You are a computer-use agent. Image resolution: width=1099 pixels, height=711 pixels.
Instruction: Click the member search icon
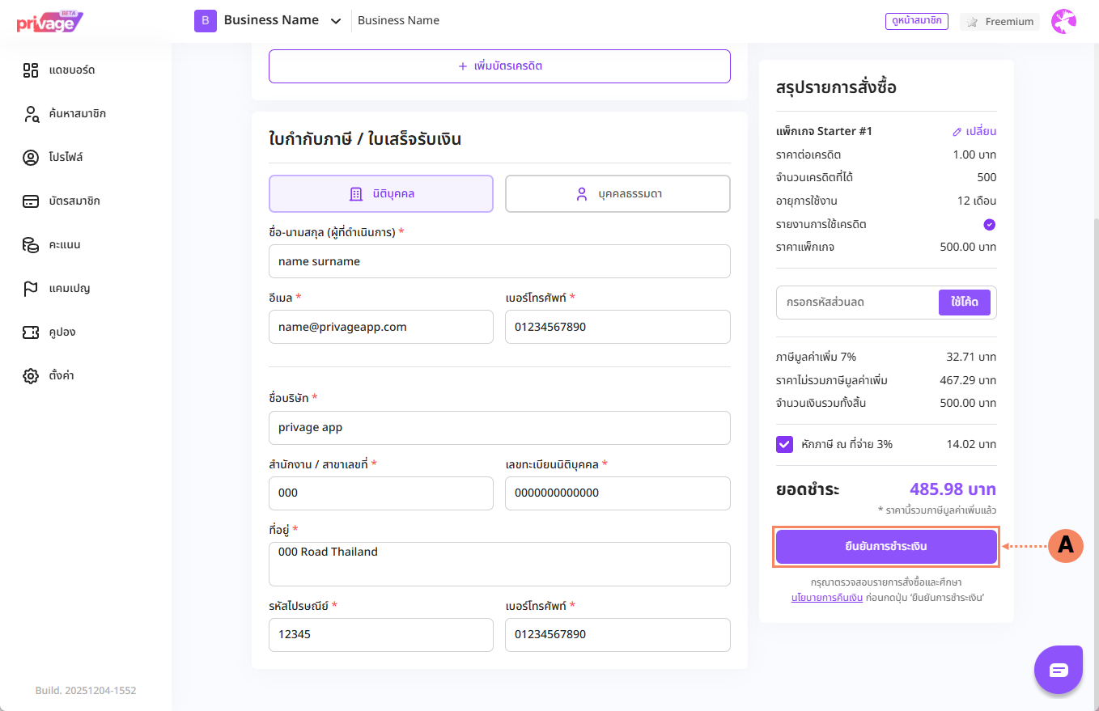click(x=31, y=114)
